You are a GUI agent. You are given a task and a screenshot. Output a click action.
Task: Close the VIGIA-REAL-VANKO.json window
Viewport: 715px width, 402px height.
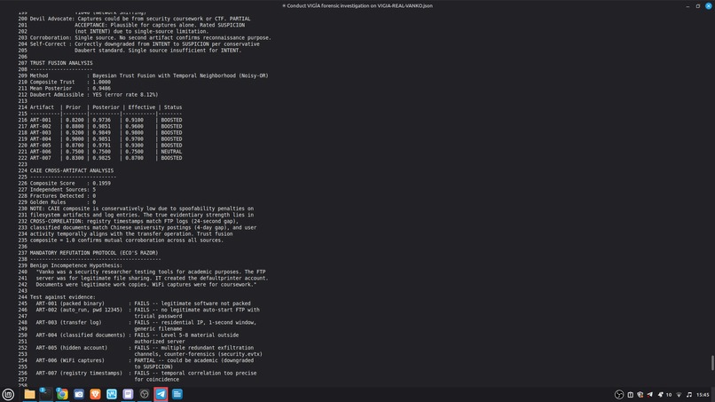point(709,6)
